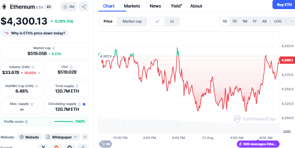Open the share icon button
Screen dimensions: 295x148
tap(84, 7)
